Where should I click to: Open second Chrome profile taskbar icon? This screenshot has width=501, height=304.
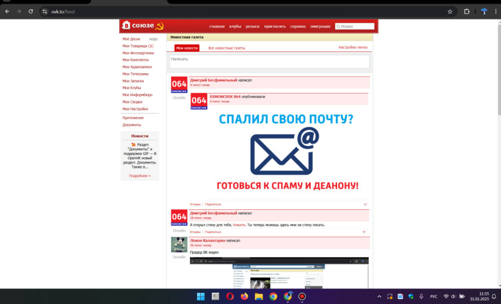(287, 297)
